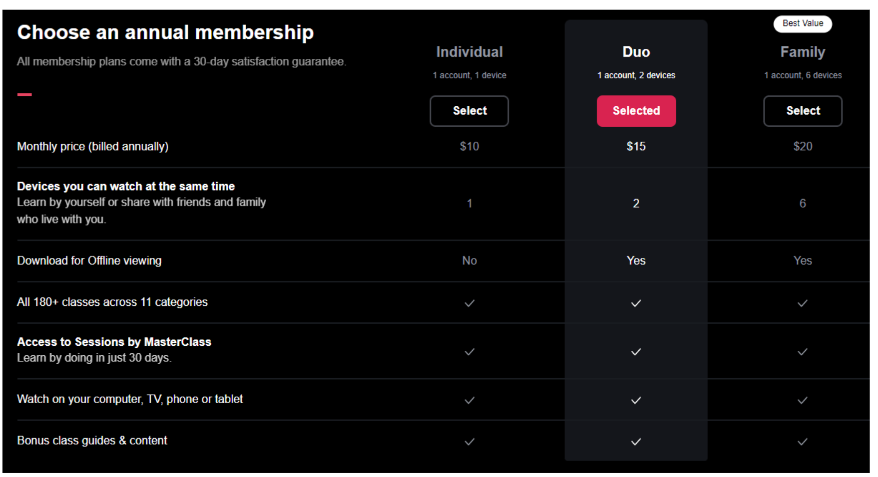Click the red Selected button for Duo
Image resolution: width=878 pixels, height=477 pixels.
tap(636, 111)
